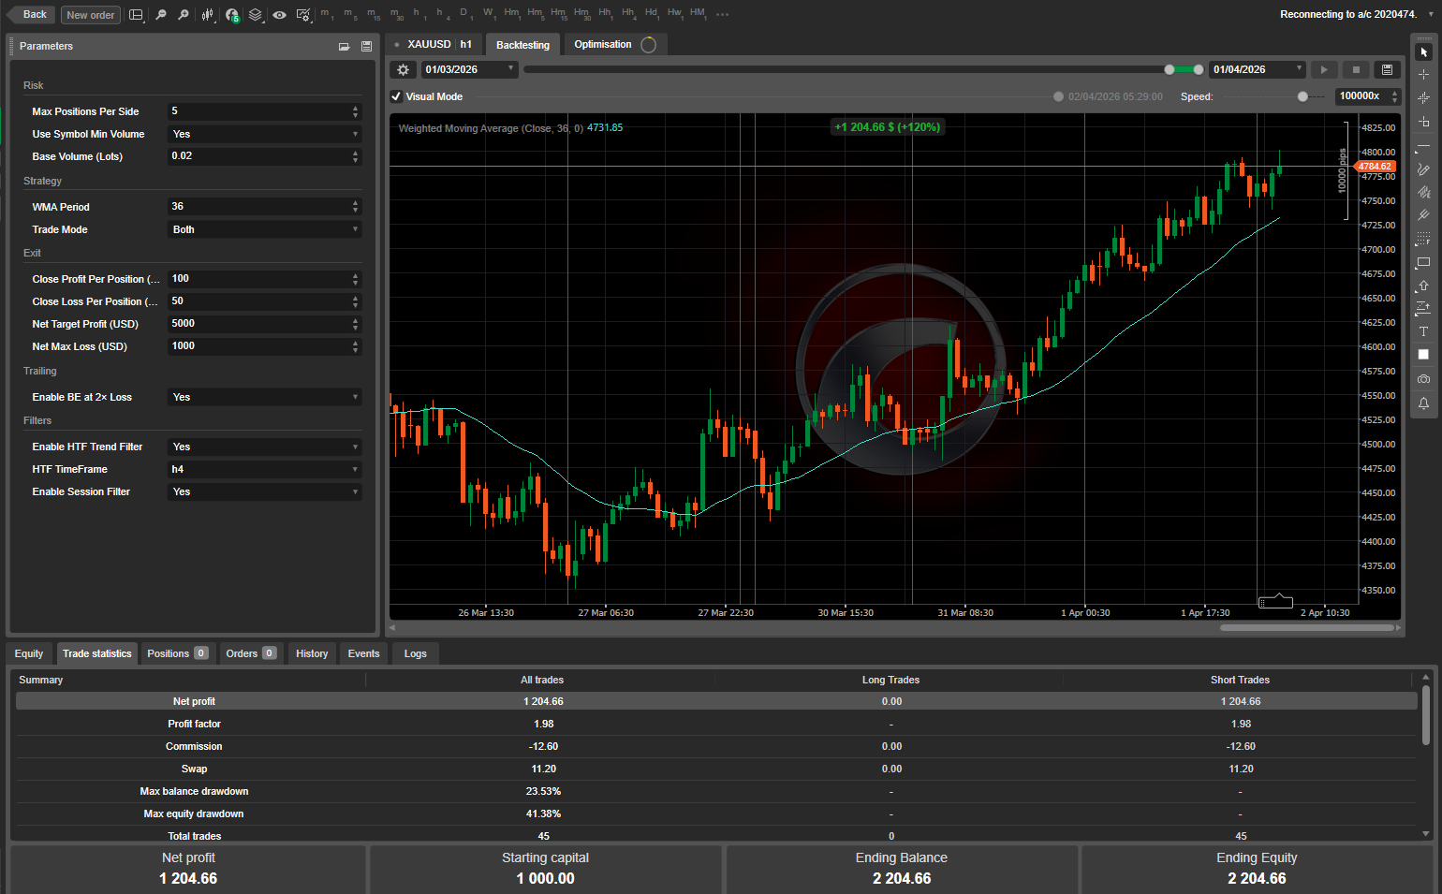The width and height of the screenshot is (1442, 894).
Task: Open the Trade Mode dropdown showing Both
Action: (x=264, y=229)
